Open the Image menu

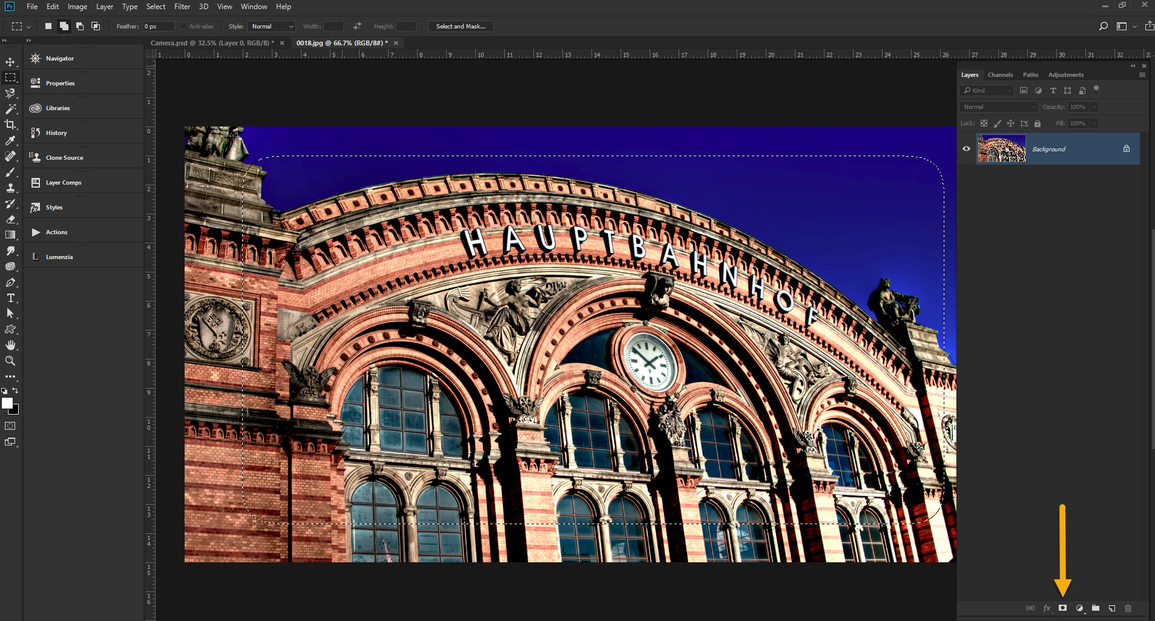77,7
